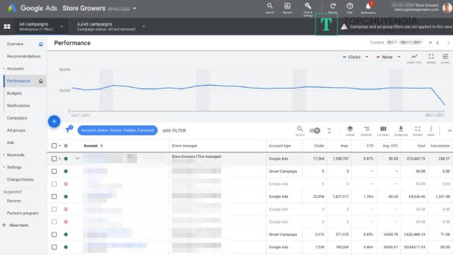
Task: Open the None metric dropdown
Action: [399, 57]
